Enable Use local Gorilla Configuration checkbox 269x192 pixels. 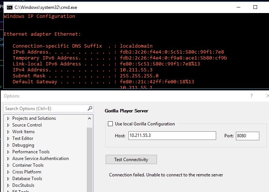tap(110, 124)
